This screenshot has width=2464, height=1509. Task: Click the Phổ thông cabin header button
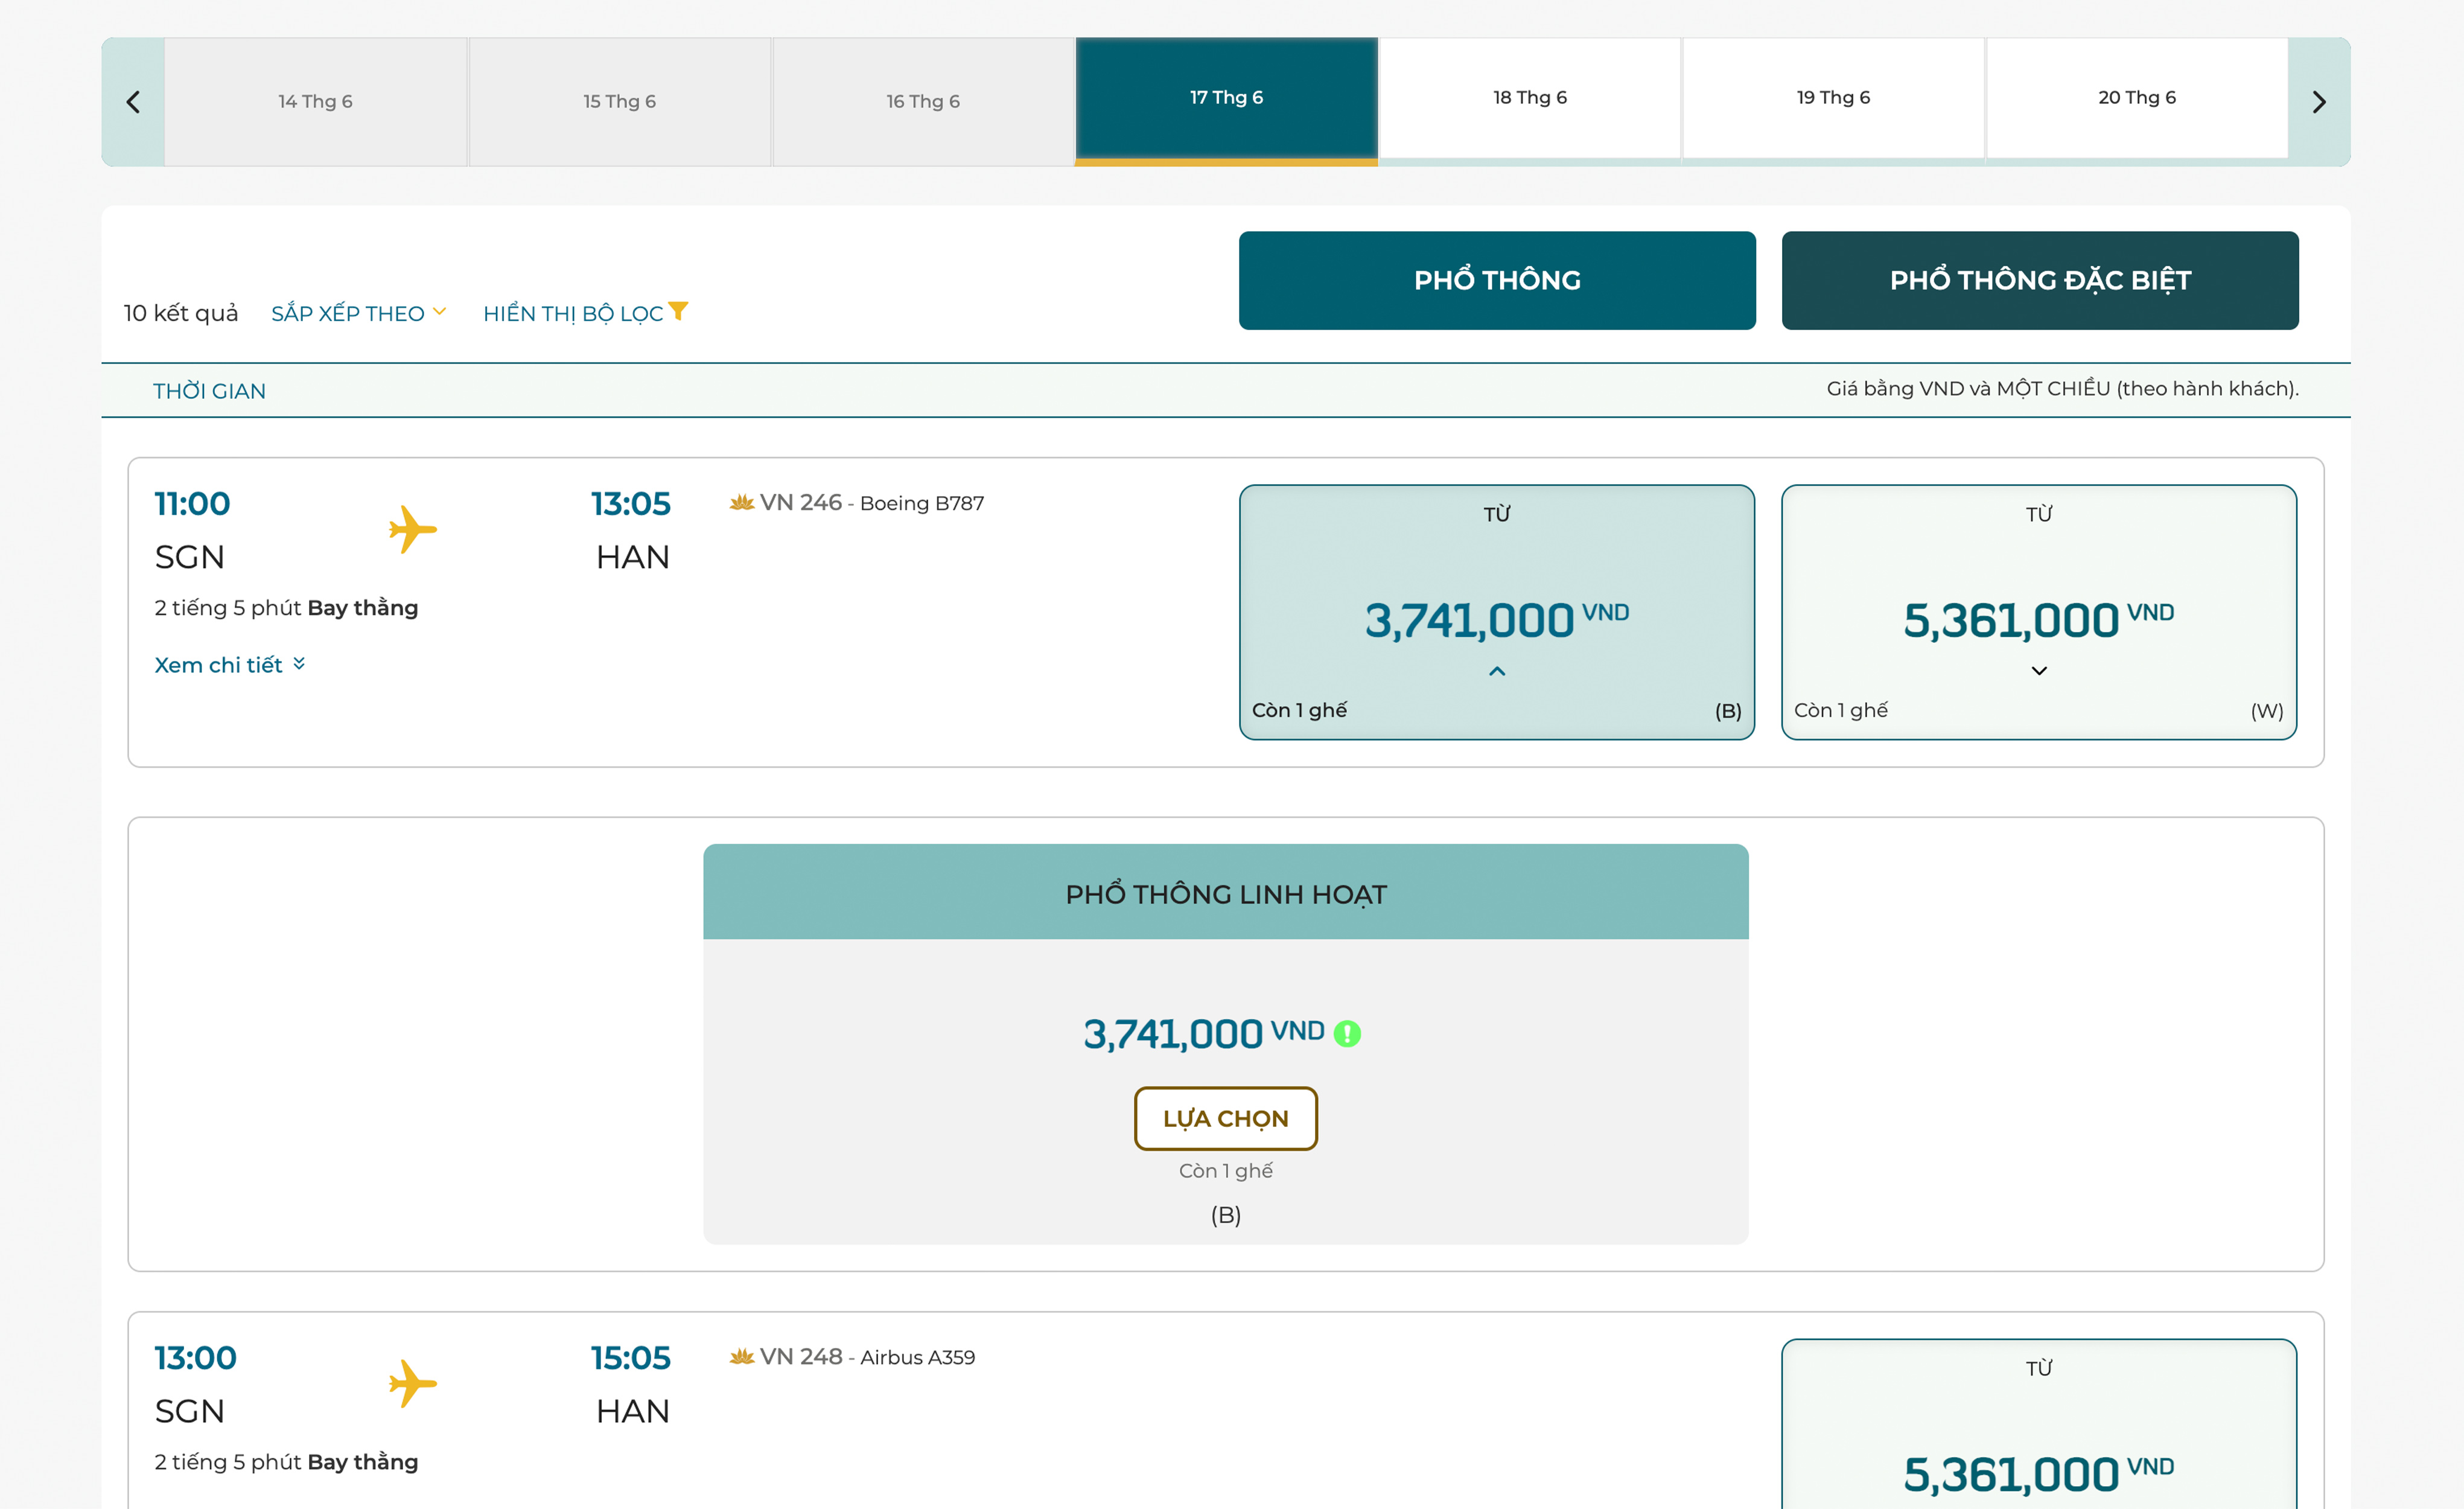1496,280
